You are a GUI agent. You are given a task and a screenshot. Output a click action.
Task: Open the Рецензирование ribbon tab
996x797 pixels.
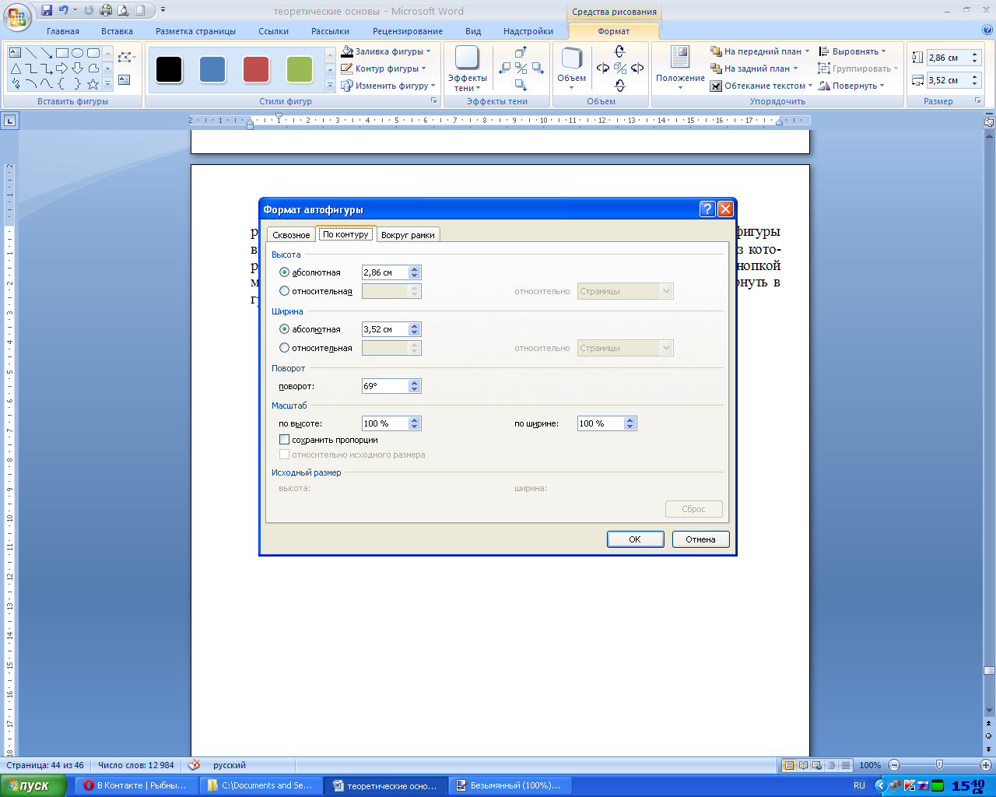click(408, 31)
